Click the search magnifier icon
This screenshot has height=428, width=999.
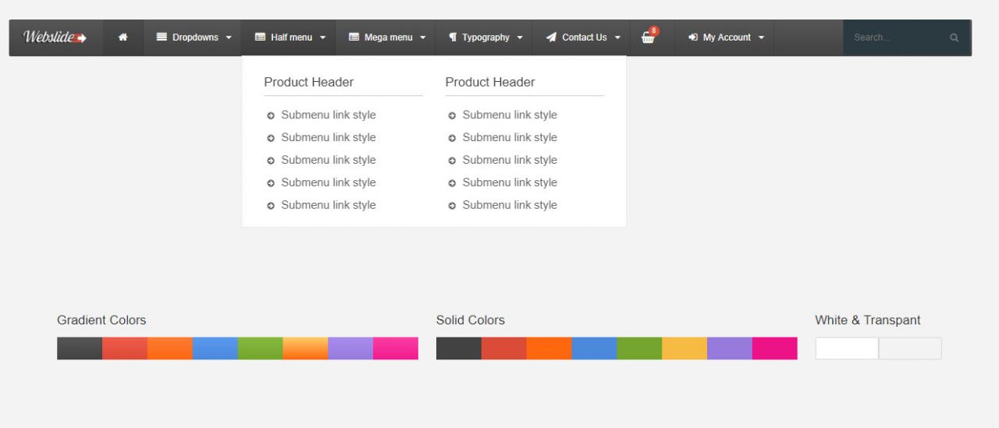click(954, 37)
